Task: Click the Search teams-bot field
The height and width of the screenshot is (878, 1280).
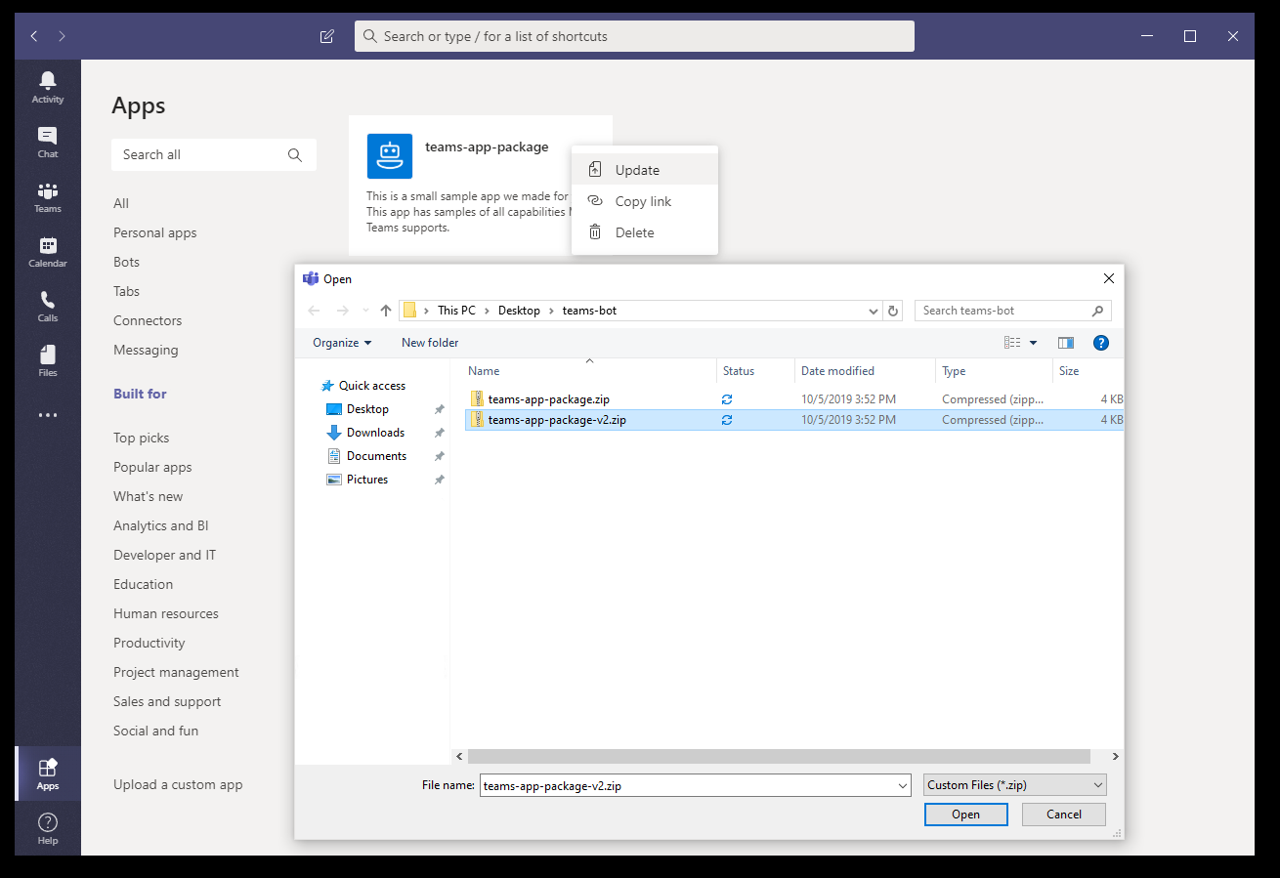Action: pos(1012,311)
